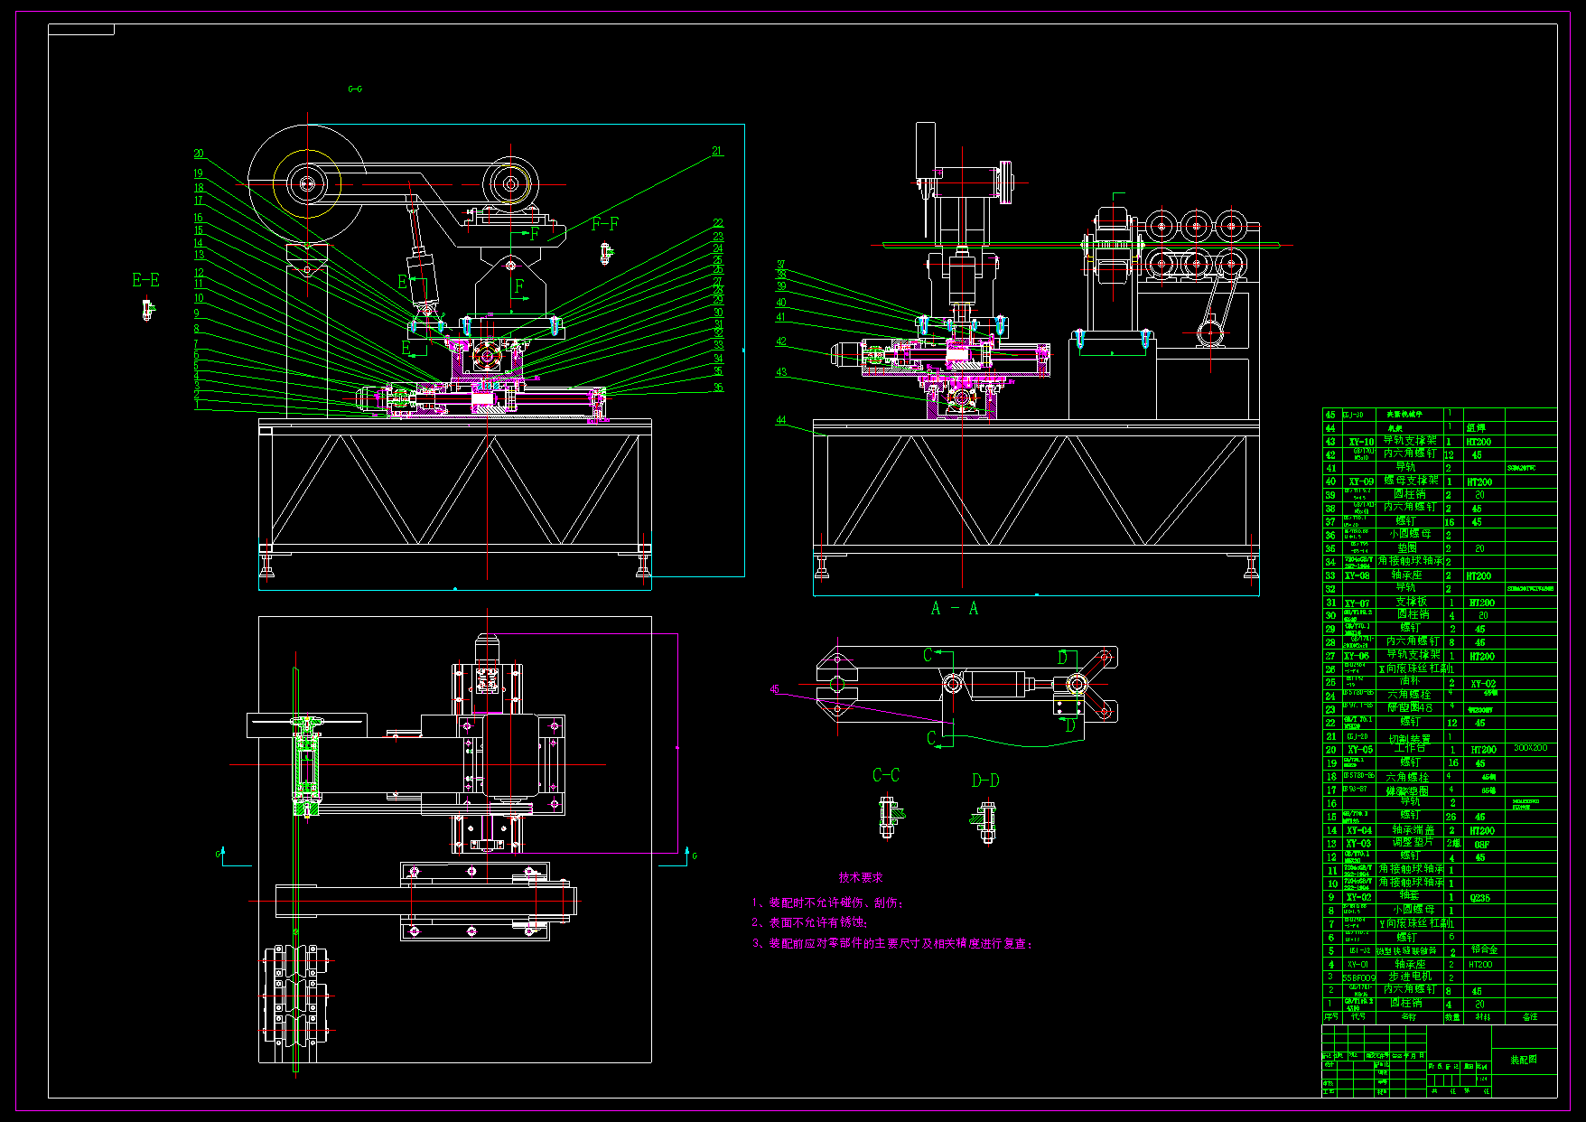Viewport: 1586px width, 1122px height.
Task: Click part name 步进电机 in the table
Action: [1410, 977]
